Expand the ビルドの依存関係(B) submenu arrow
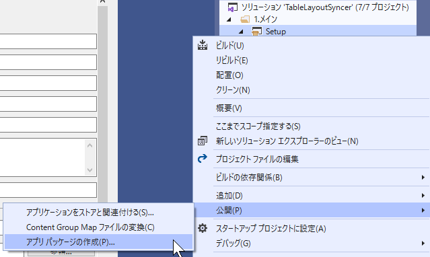This screenshot has width=430, height=257. click(x=423, y=178)
